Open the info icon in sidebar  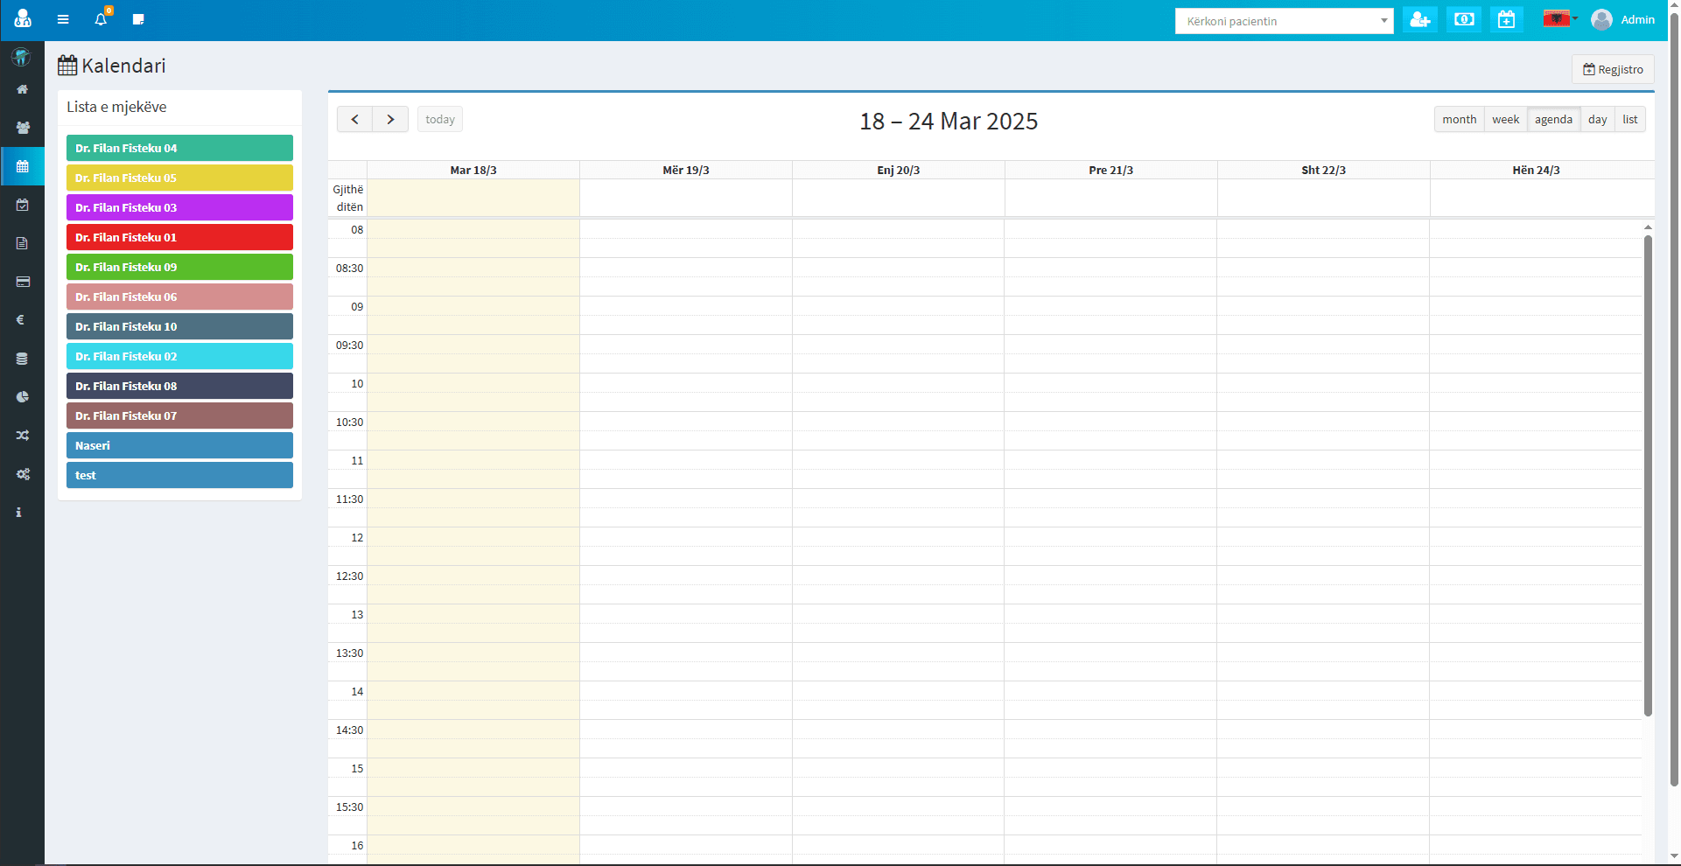coord(19,513)
